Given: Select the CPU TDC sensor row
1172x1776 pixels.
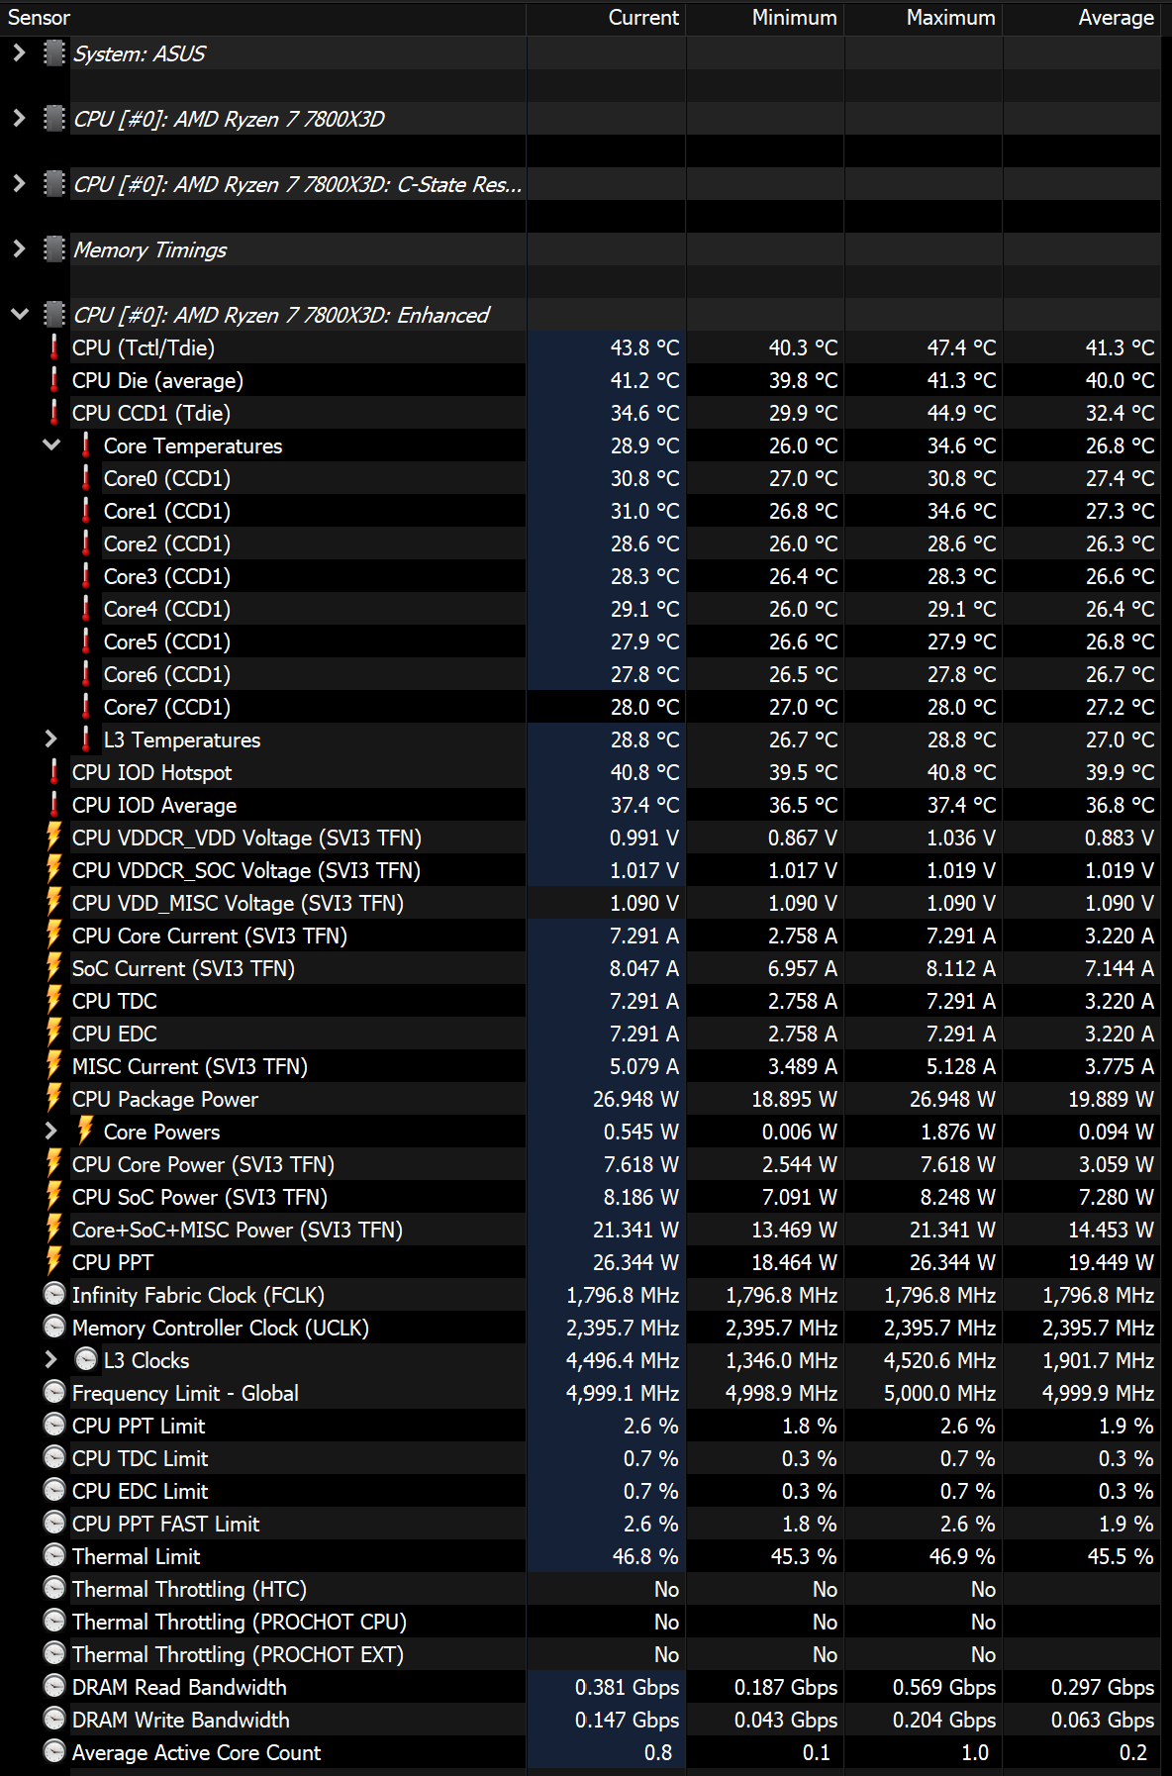Looking at the screenshot, I should (580, 1001).
